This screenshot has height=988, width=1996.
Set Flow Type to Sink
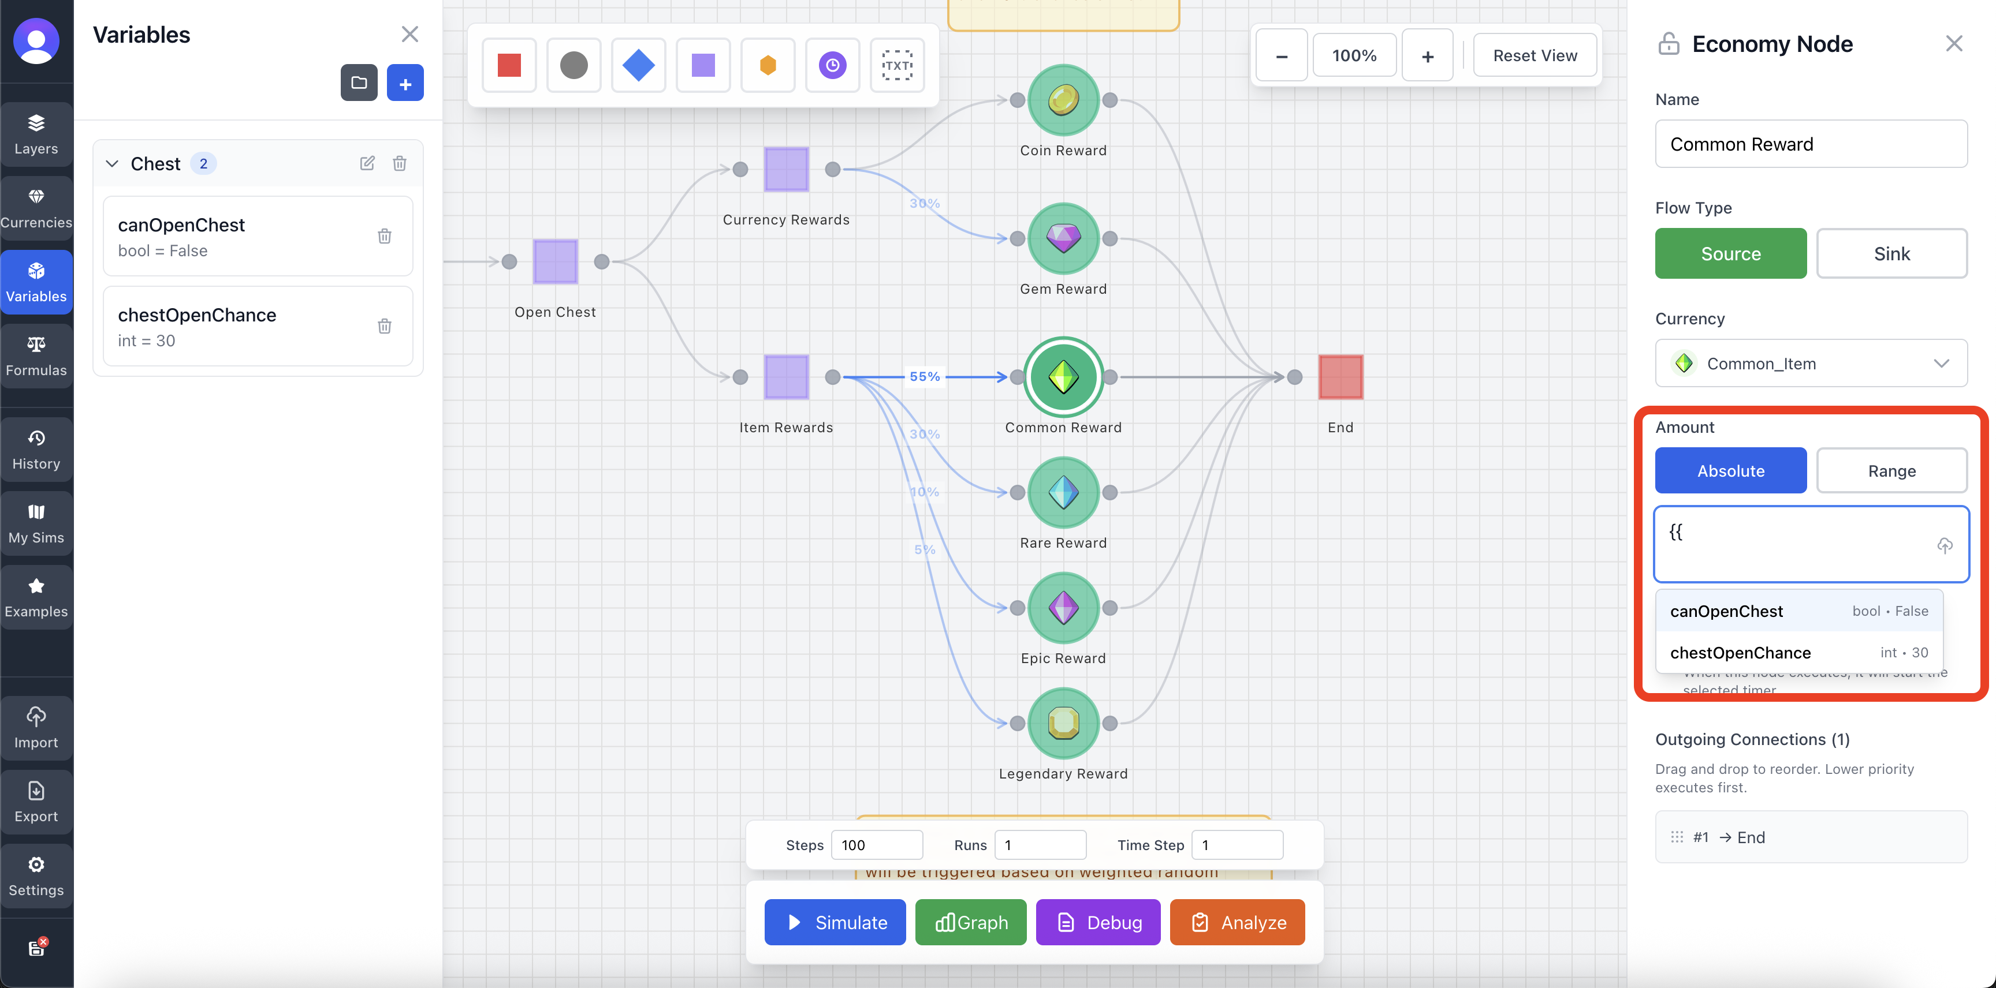1891,253
